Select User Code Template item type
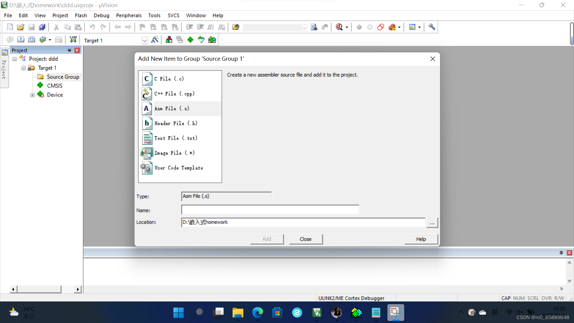Viewport: 574px width, 323px height. coord(181,168)
